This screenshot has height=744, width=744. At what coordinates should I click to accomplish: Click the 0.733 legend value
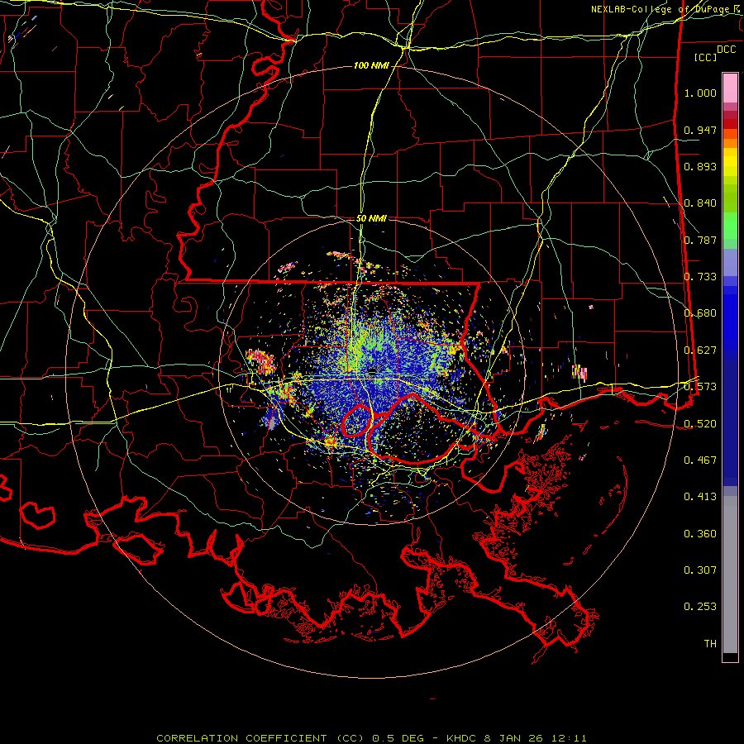(700, 277)
